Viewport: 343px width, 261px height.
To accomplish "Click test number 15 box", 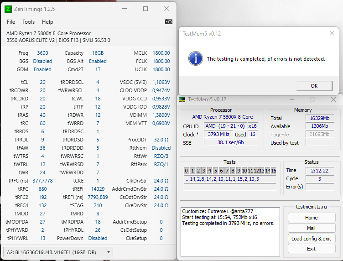I will click(273, 171).
